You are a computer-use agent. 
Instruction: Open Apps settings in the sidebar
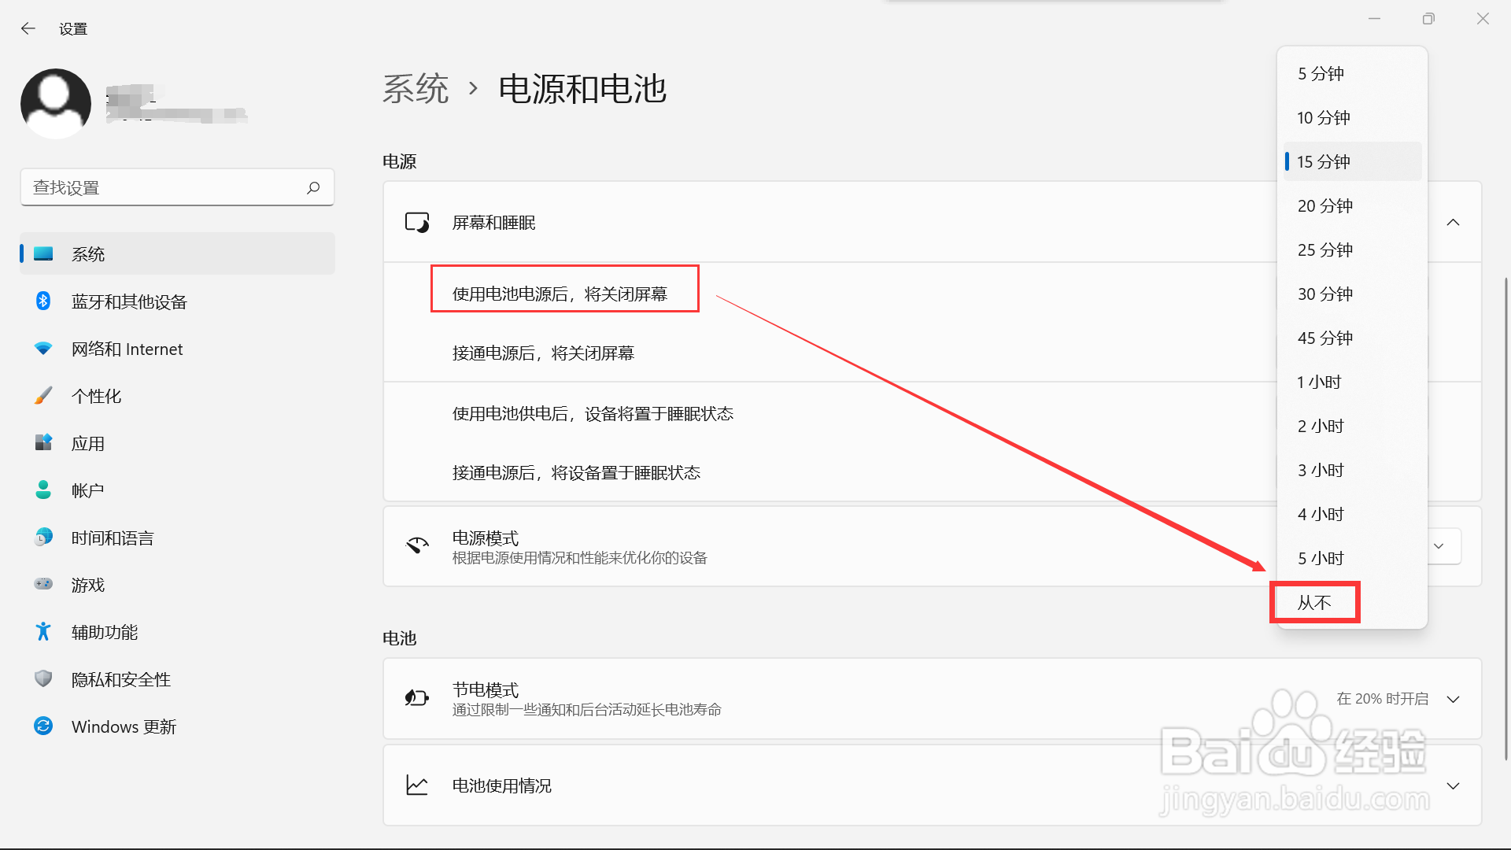pos(88,443)
